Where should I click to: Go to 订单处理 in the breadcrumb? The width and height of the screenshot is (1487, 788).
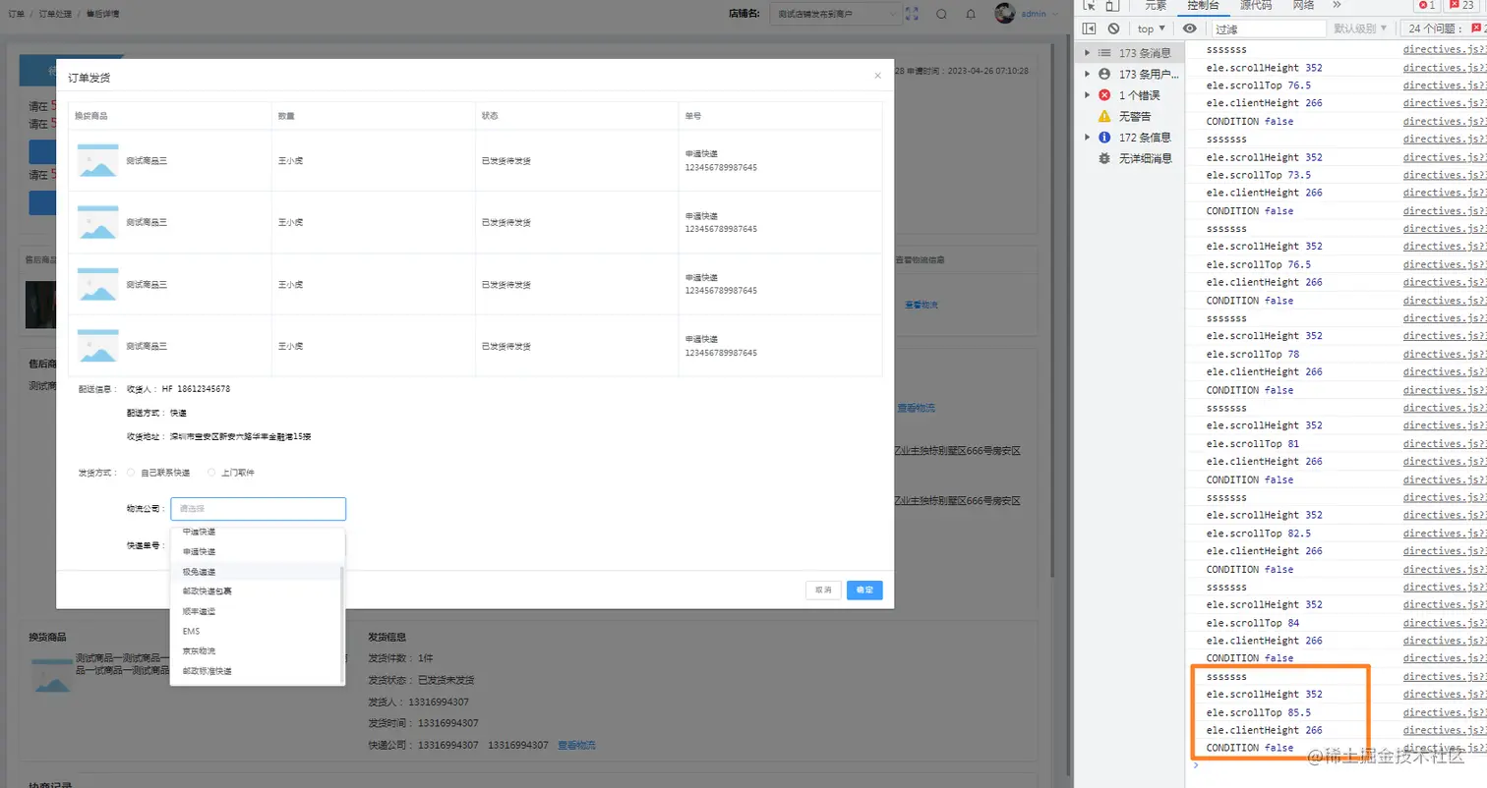coord(55,14)
